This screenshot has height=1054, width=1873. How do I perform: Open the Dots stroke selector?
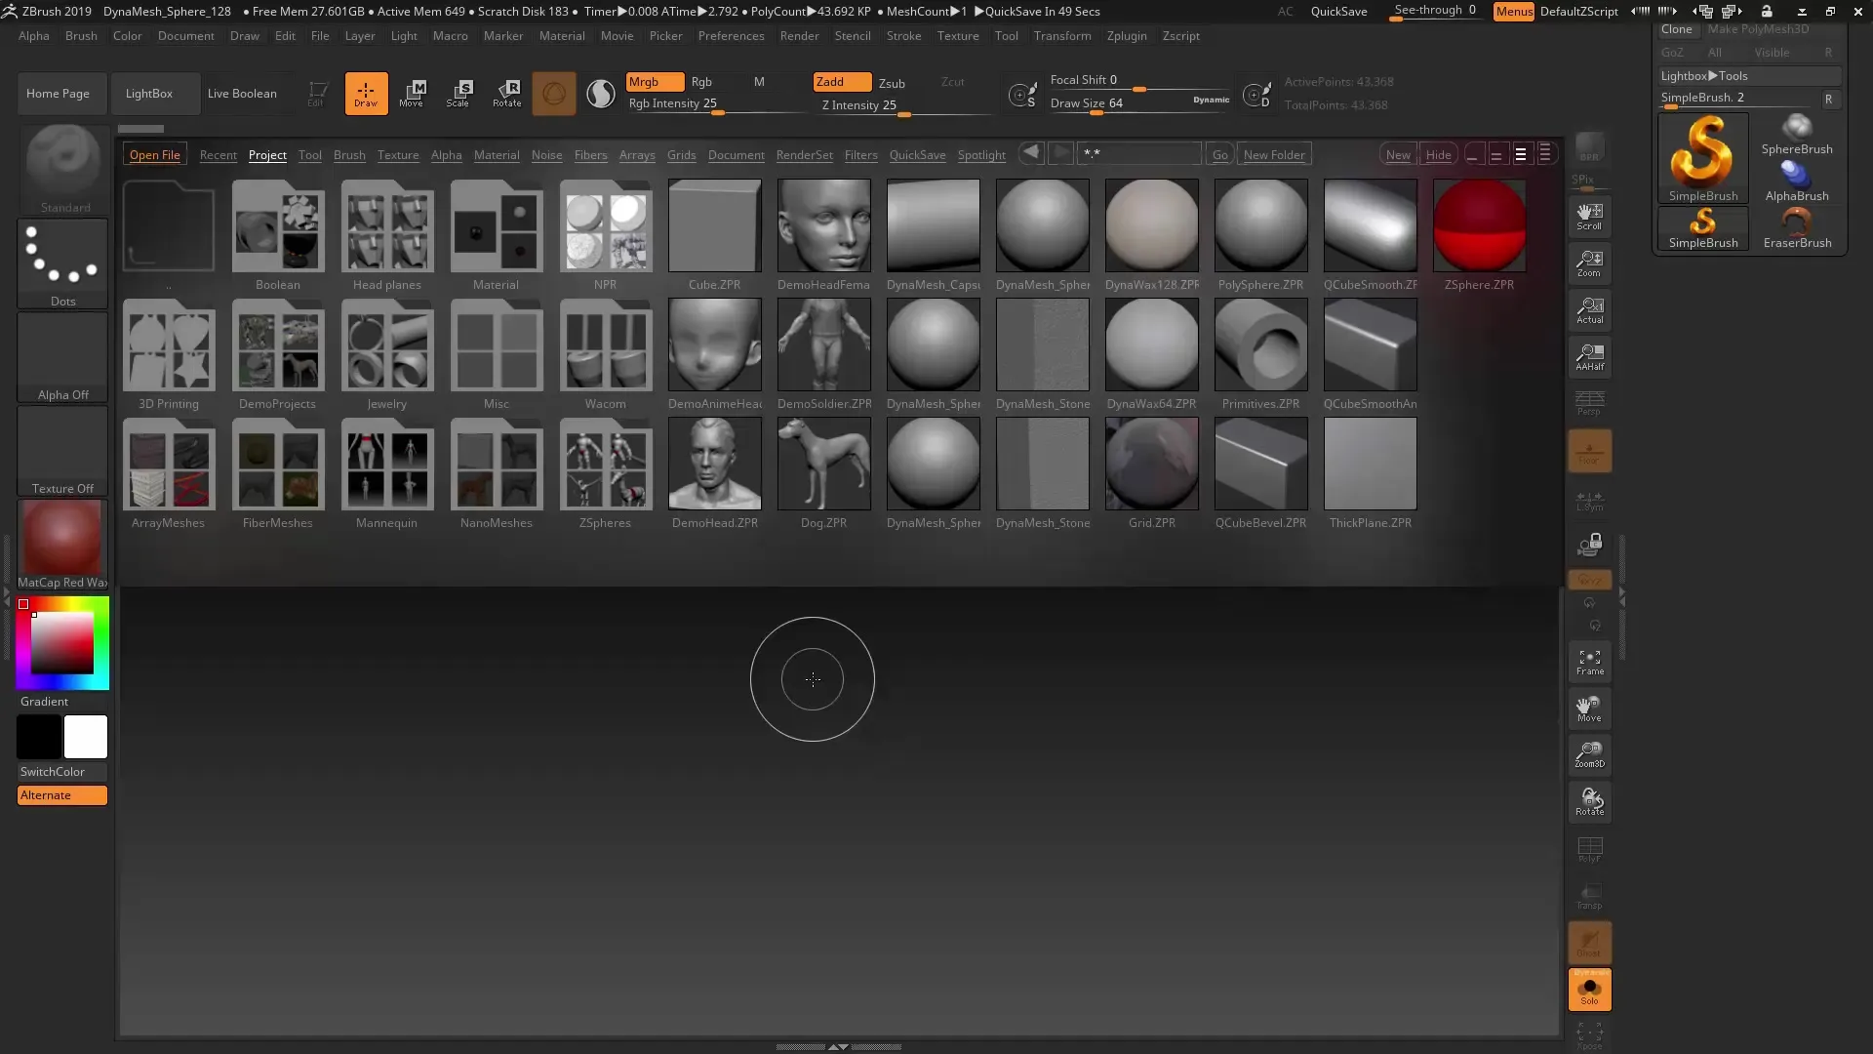point(63,263)
